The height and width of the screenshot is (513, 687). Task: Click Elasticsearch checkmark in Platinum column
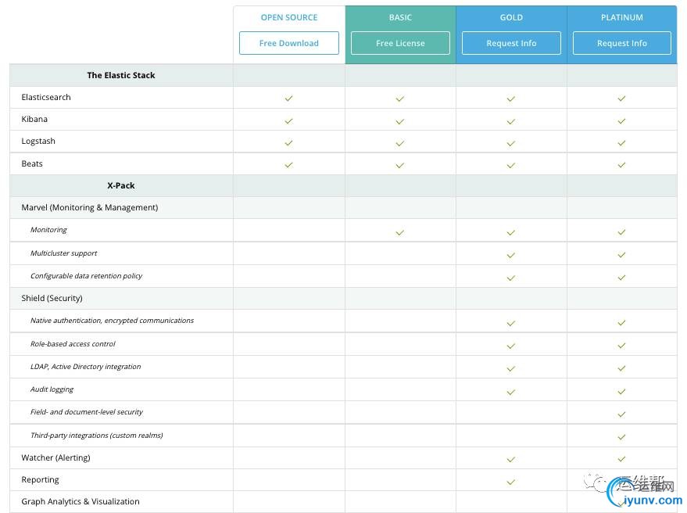click(x=621, y=99)
